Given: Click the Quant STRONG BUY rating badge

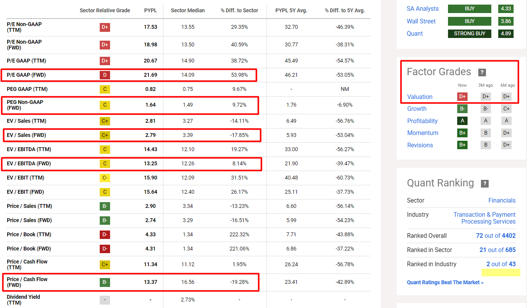Looking at the screenshot, I should (469, 33).
